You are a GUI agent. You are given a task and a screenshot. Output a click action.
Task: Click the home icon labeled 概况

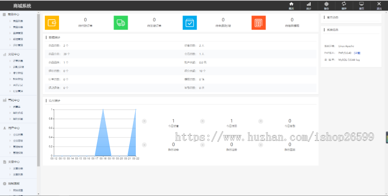pyautogui.click(x=291, y=5)
